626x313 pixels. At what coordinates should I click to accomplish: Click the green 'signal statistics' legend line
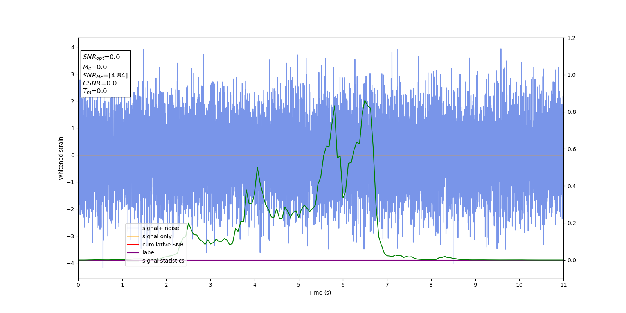click(133, 261)
